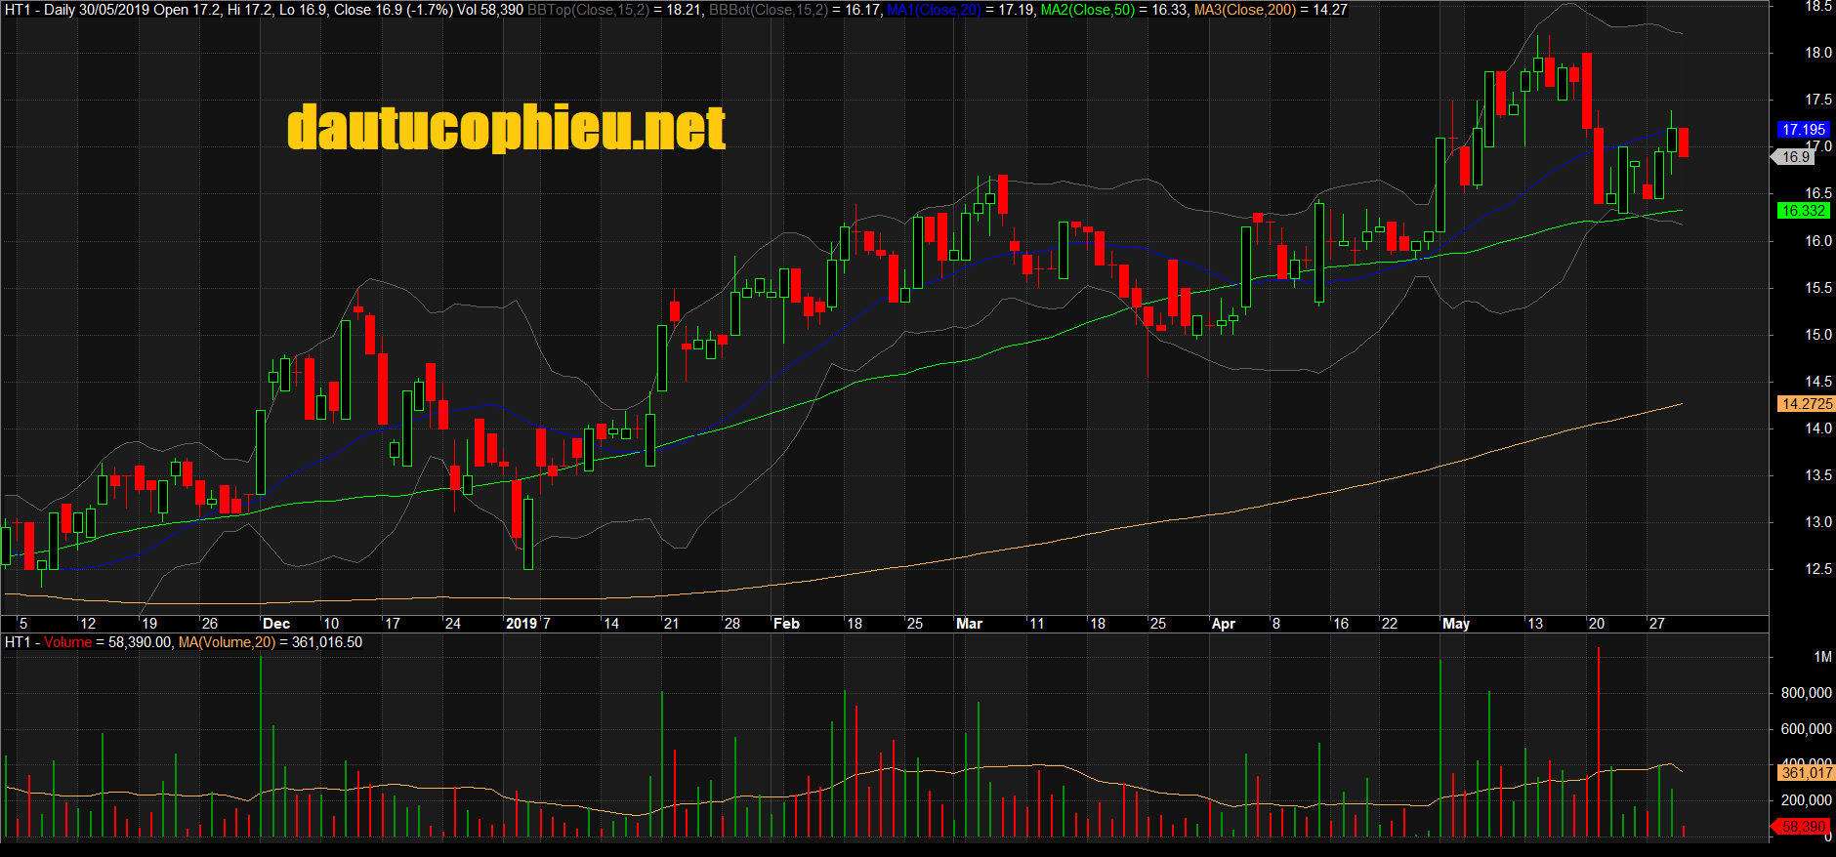Click date label 14 on the time axis
The height and width of the screenshot is (857, 1836).
point(611,624)
